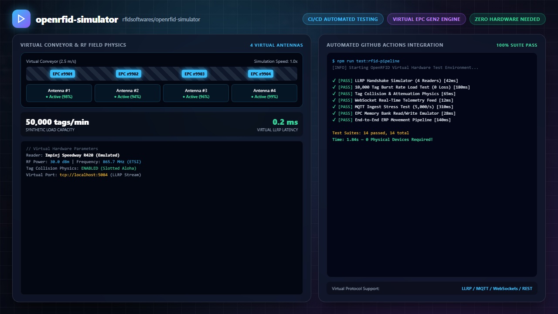Screen dimensions: 558x314
Task: Select the Antenna #3 status card
Action: pos(196,93)
